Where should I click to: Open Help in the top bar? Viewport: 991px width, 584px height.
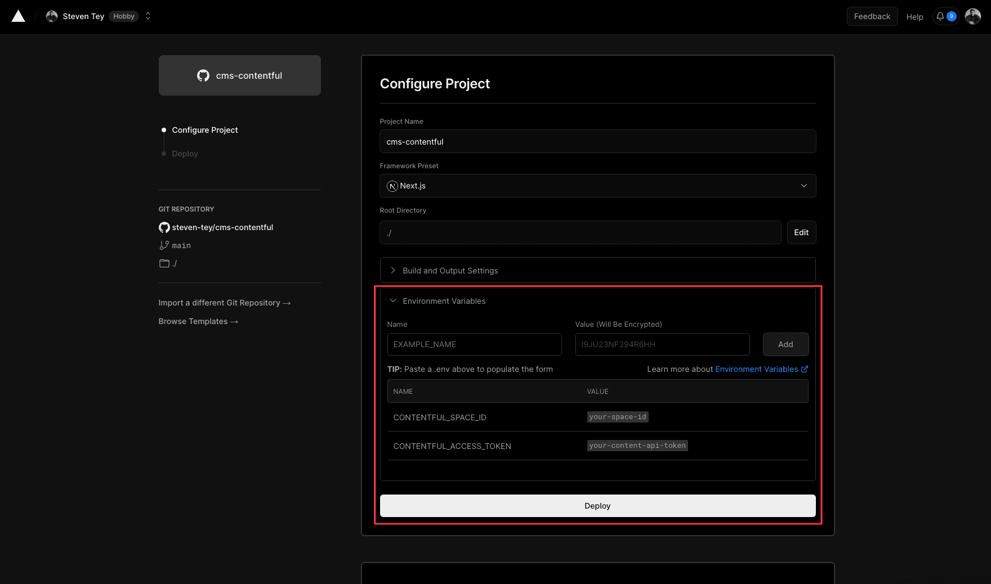point(914,17)
